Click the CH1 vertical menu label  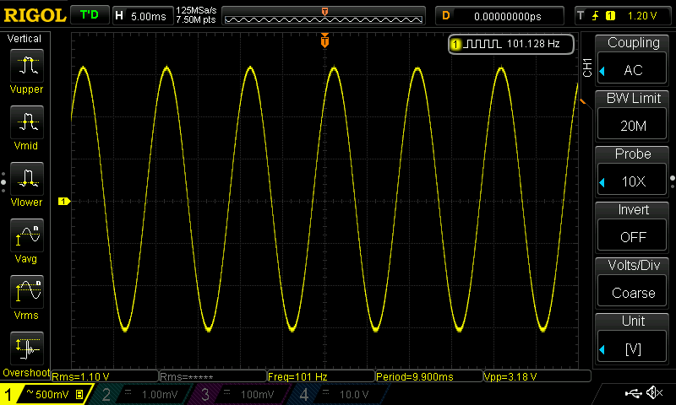tap(586, 67)
